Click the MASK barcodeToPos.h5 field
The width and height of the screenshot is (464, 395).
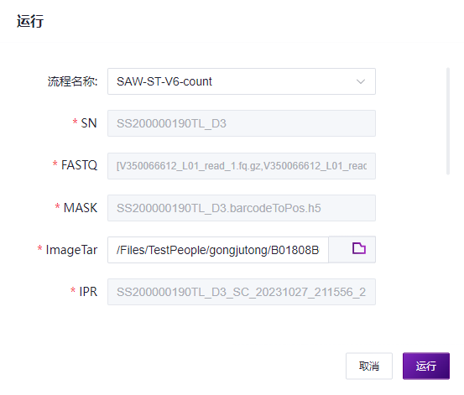(242, 208)
